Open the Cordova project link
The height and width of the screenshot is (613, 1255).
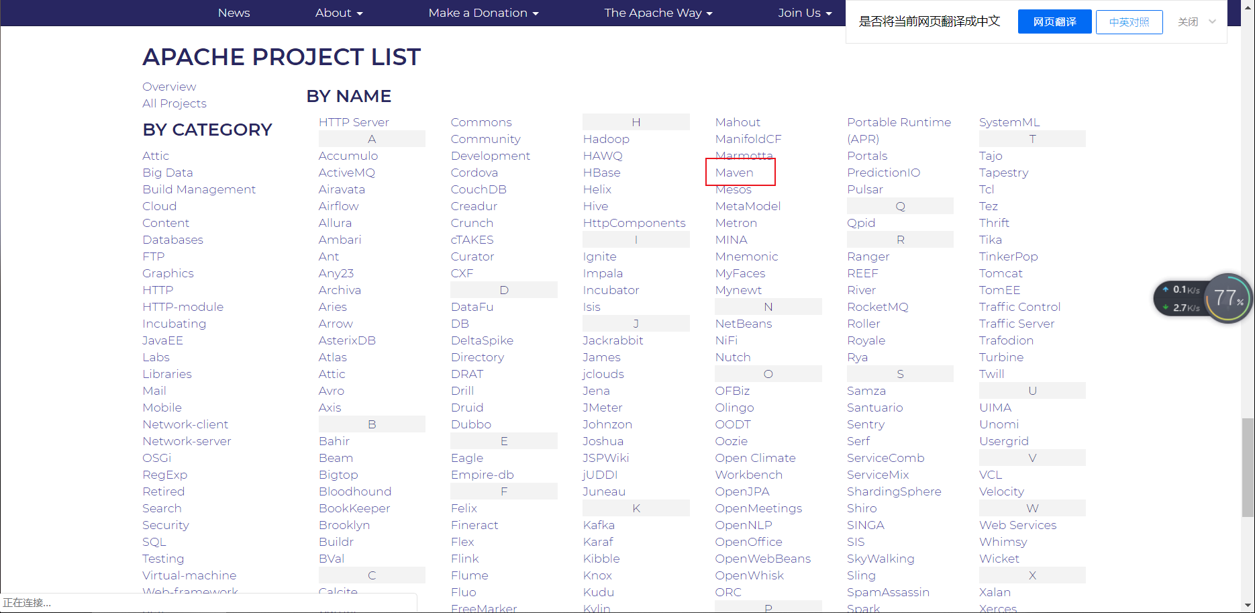pos(474,173)
